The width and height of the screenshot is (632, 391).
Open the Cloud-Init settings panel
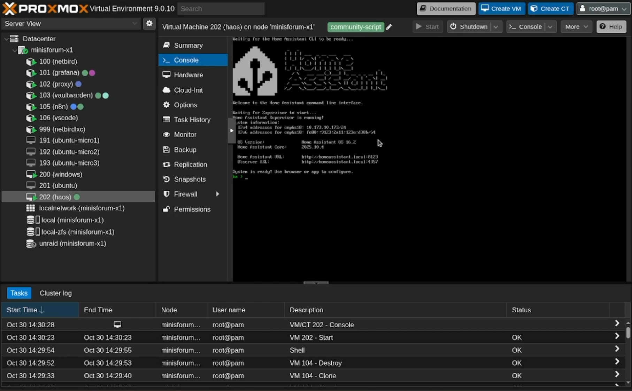pyautogui.click(x=188, y=90)
